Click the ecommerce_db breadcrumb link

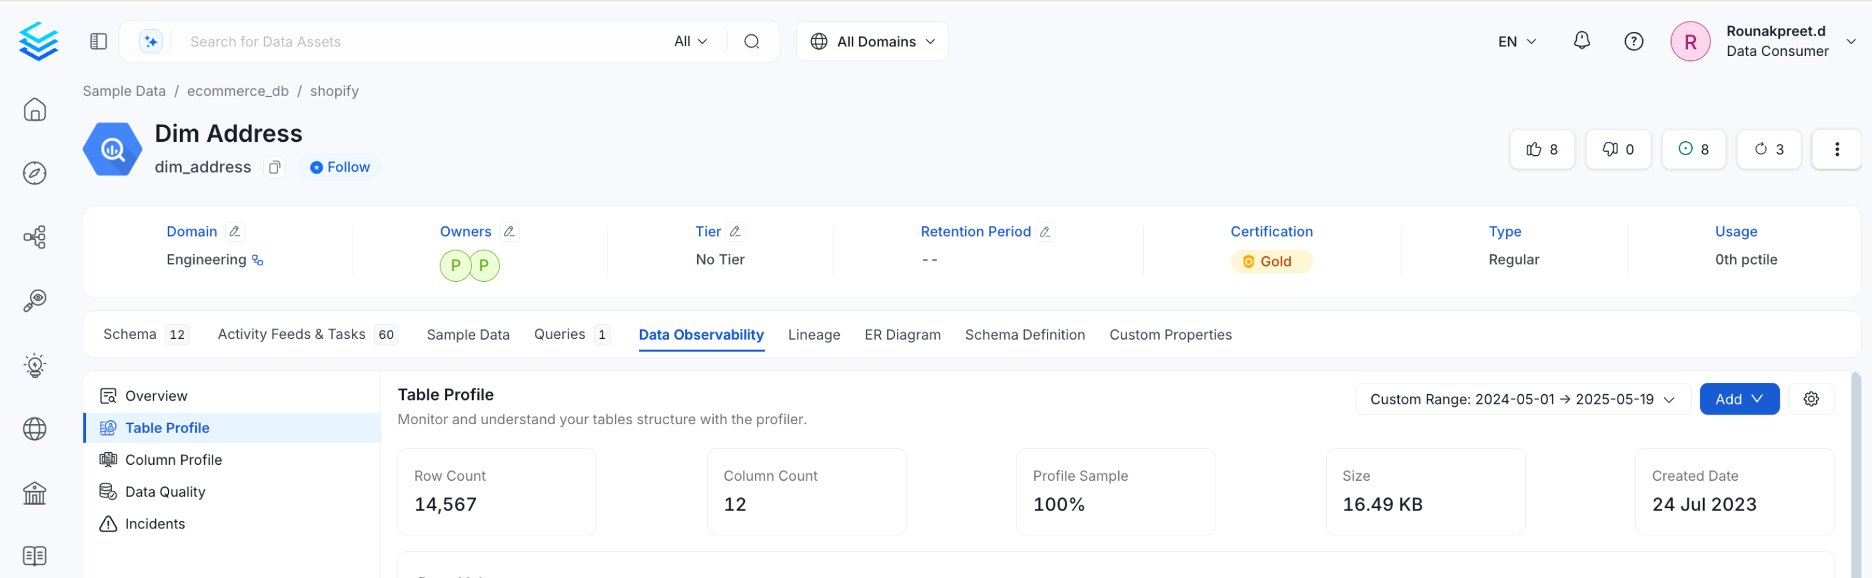238,92
